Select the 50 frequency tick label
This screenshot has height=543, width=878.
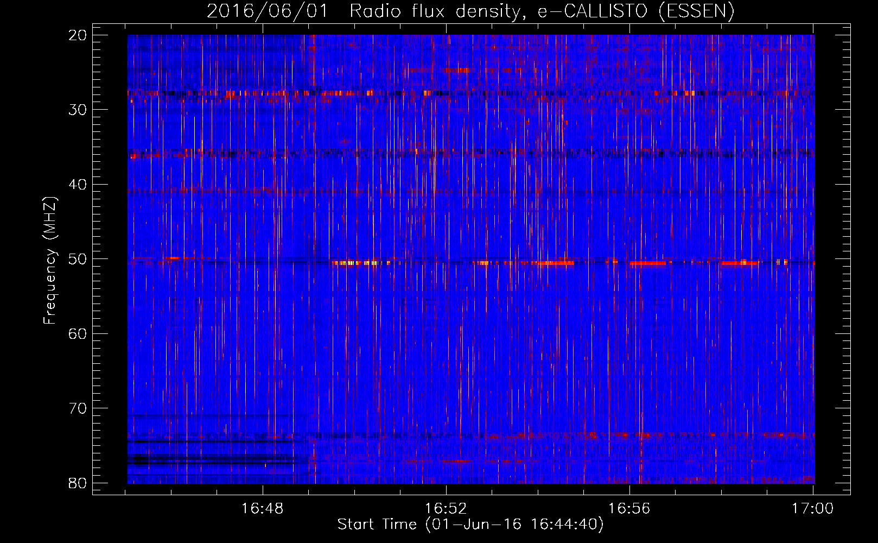[x=78, y=259]
